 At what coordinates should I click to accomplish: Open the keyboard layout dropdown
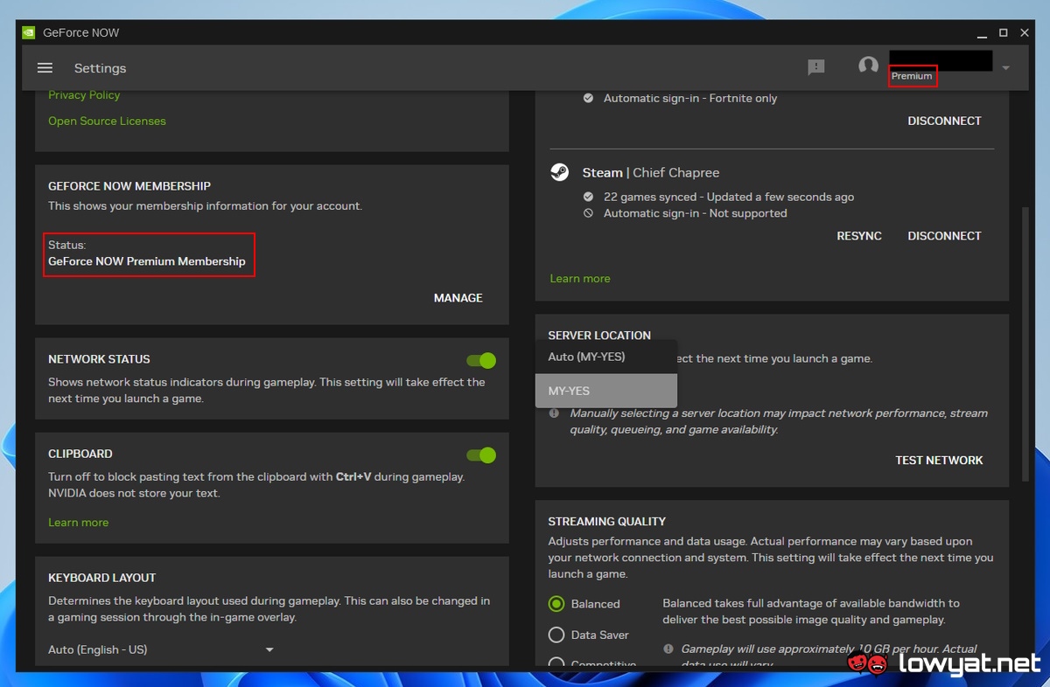(x=269, y=649)
